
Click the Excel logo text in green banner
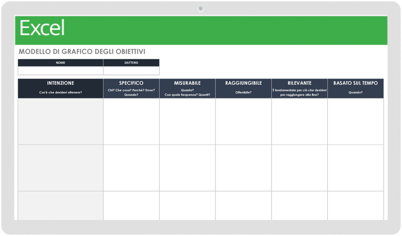click(x=42, y=28)
